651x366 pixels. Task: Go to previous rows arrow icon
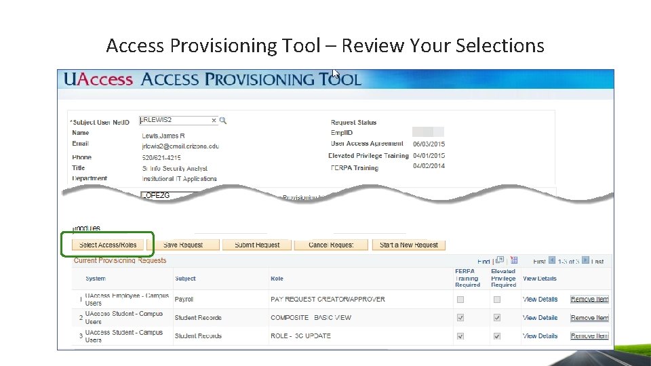tap(552, 260)
